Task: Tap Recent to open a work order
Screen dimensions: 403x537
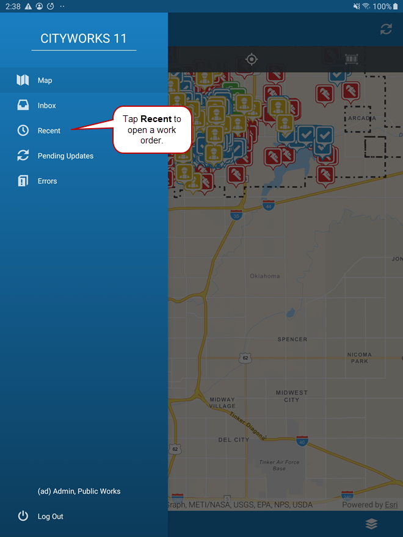Action: (x=49, y=131)
